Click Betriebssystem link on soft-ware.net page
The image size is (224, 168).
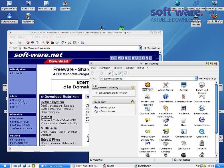(x=52, y=102)
